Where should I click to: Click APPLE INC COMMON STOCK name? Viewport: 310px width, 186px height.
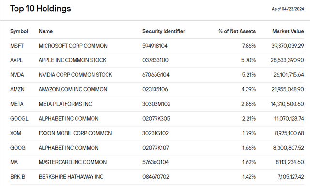(x=72, y=60)
